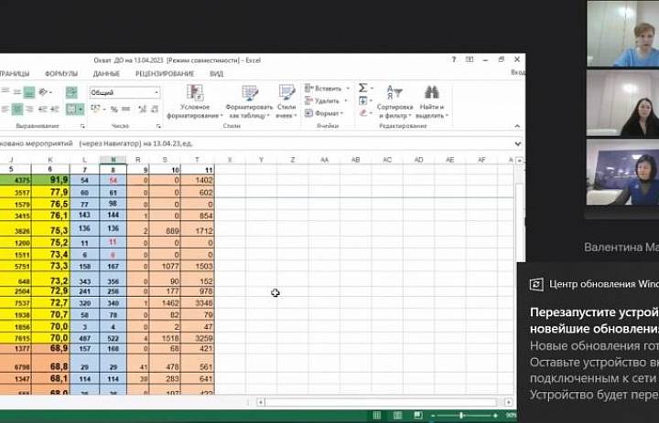Image resolution: width=659 pixels, height=423 pixels.
Task: Align cell text to middle vertically
Action: click(16, 92)
